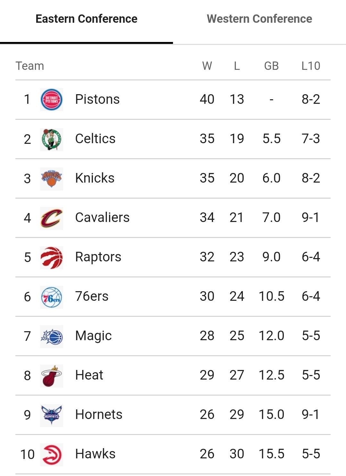The width and height of the screenshot is (346, 476).
Task: Click the W column header
Action: pyautogui.click(x=207, y=66)
